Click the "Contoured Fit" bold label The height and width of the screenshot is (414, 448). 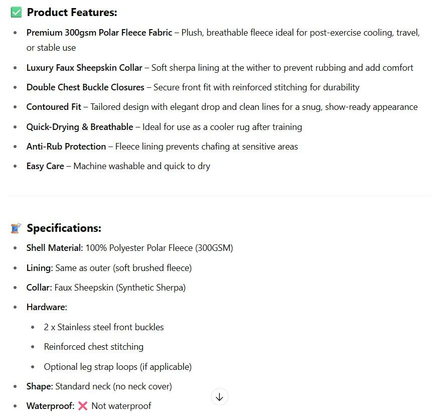[54, 107]
